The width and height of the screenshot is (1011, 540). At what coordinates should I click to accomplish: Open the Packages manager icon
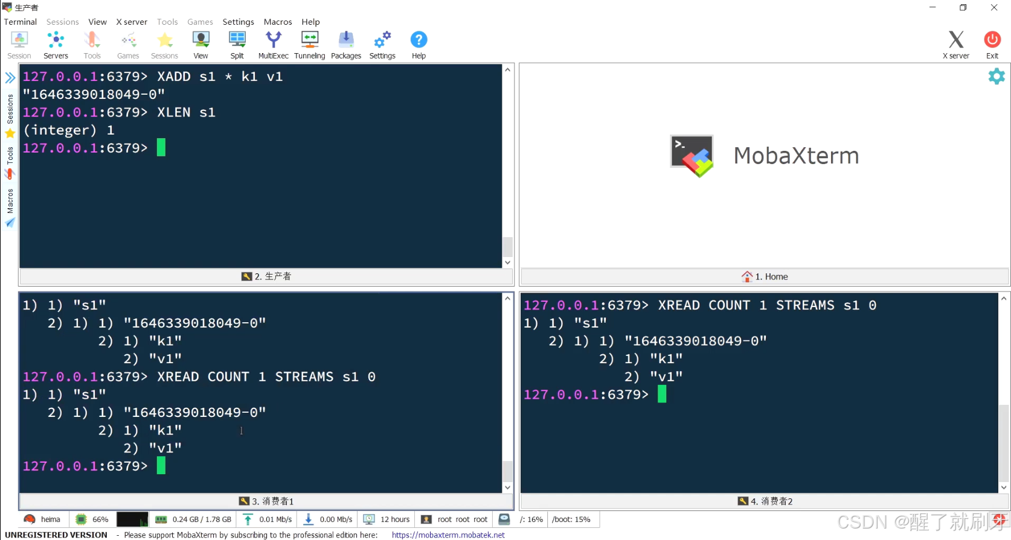(346, 45)
